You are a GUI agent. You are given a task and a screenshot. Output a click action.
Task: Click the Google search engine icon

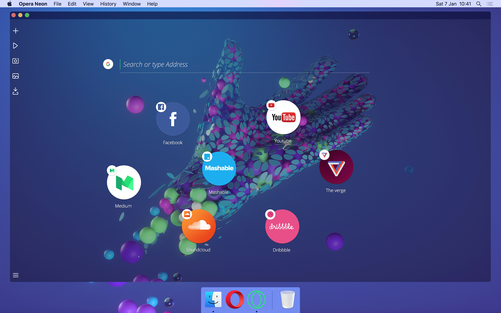(108, 64)
